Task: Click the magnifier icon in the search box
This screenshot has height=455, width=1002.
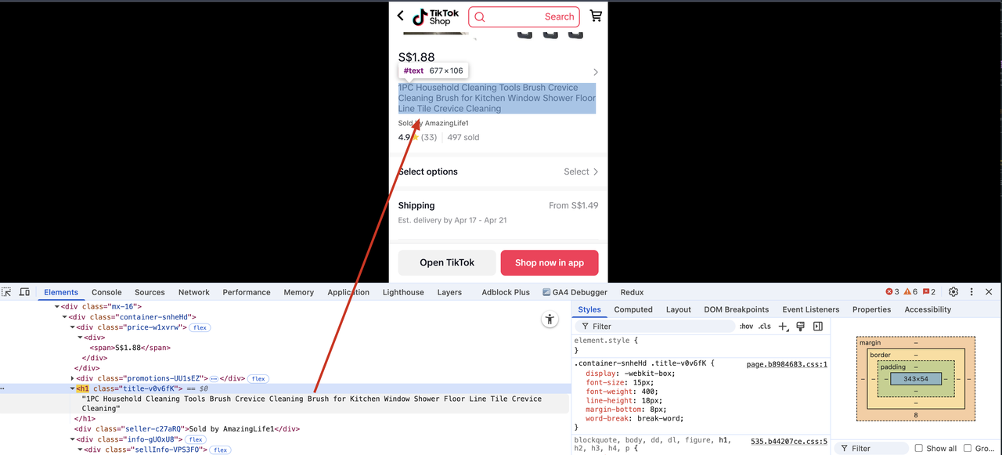Action: [480, 17]
